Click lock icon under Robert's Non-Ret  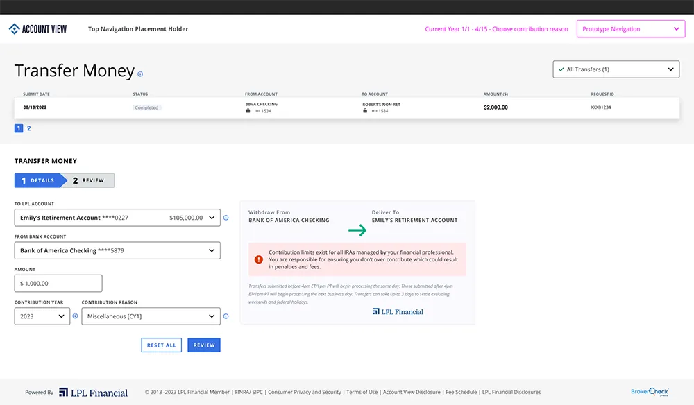coord(365,111)
